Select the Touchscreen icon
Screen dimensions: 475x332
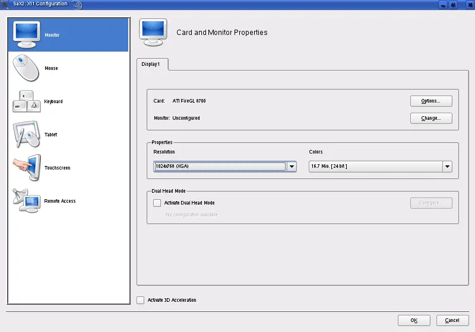26,168
